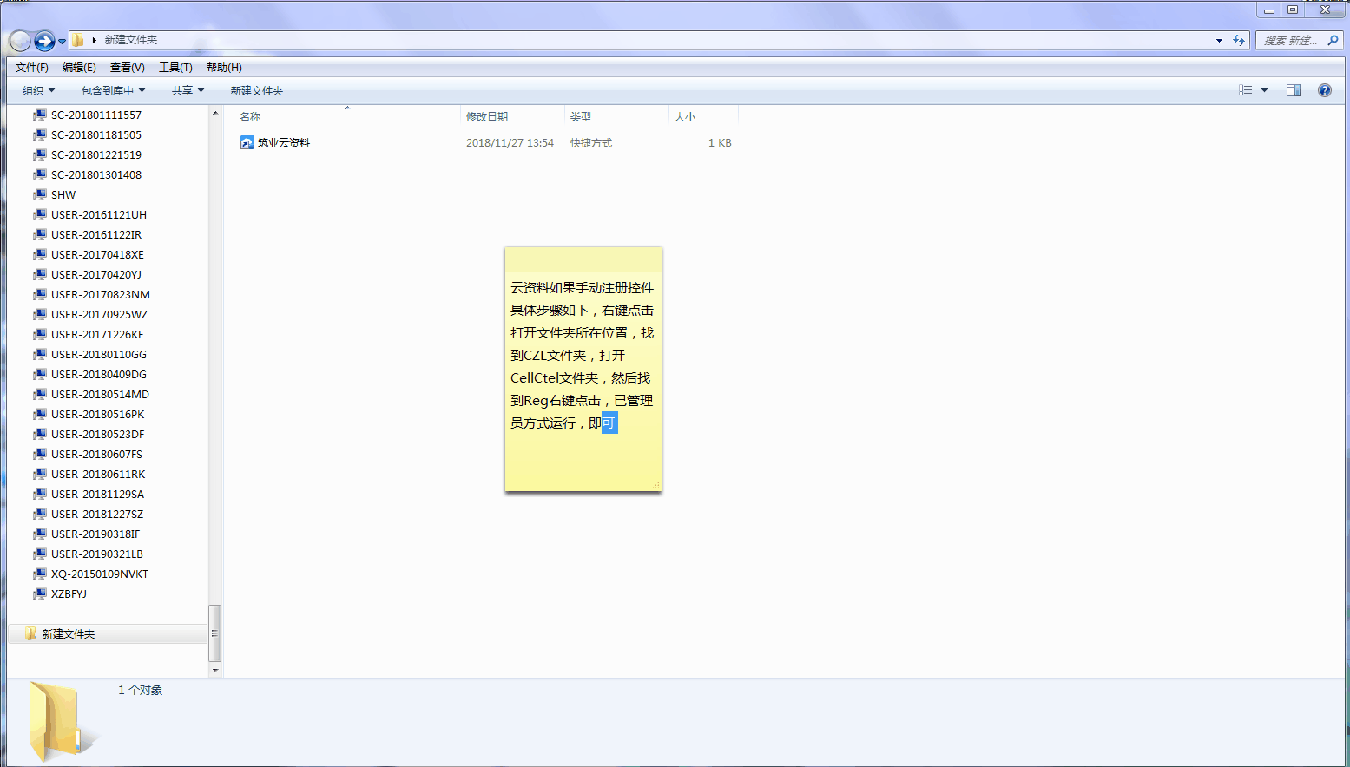Click the sidebar vertical scrollbar thumb
This screenshot has height=767, width=1350.
[x=214, y=633]
